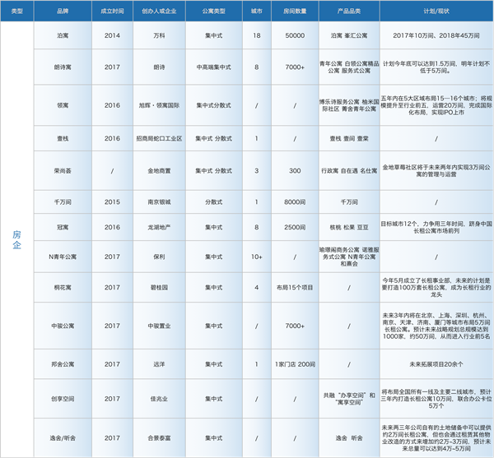Click the 50000 room count cell

point(294,36)
